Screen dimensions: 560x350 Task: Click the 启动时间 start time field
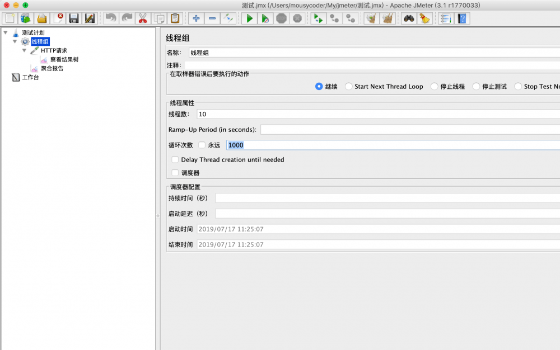pyautogui.click(x=378, y=229)
